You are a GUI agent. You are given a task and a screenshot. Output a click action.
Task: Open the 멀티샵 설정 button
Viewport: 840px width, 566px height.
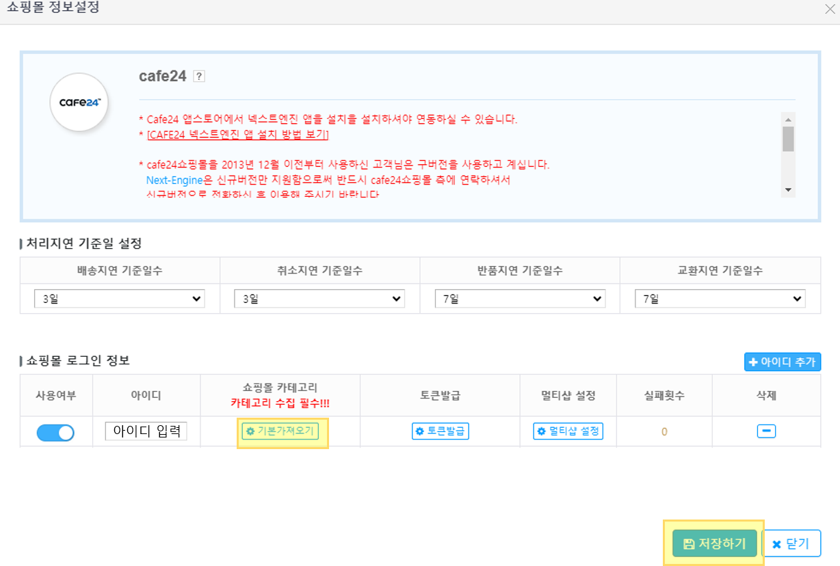pyautogui.click(x=568, y=431)
